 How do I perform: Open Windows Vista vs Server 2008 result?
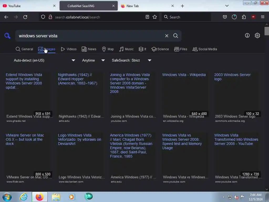click(x=185, y=158)
